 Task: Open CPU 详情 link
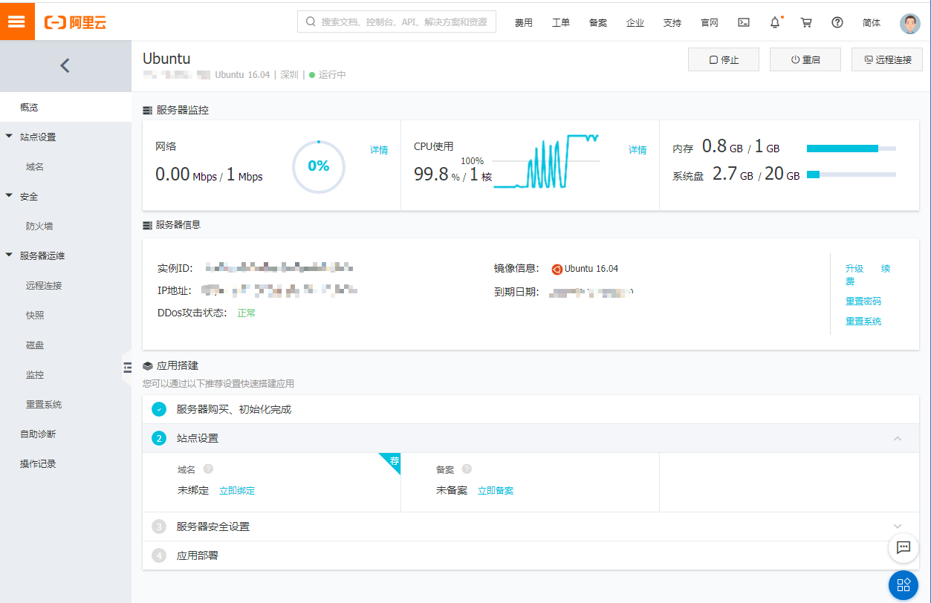(x=638, y=150)
